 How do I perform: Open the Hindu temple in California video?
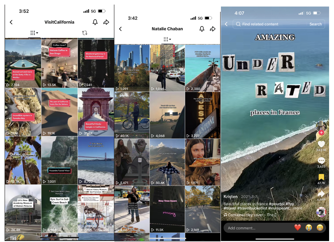[x=96, y=112]
